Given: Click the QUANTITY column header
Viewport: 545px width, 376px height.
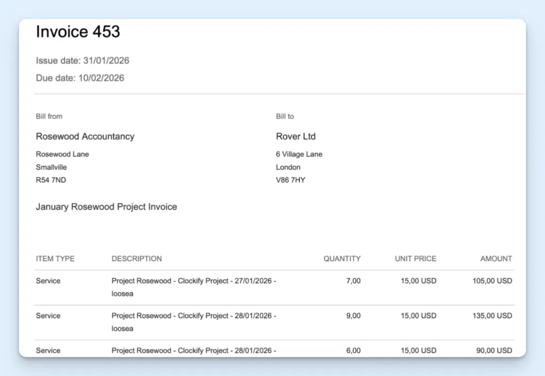Looking at the screenshot, I should click(342, 258).
